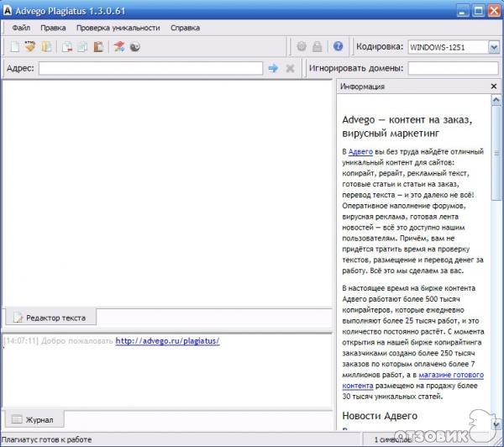Click inside the empty text editor area

pyautogui.click(x=167, y=193)
